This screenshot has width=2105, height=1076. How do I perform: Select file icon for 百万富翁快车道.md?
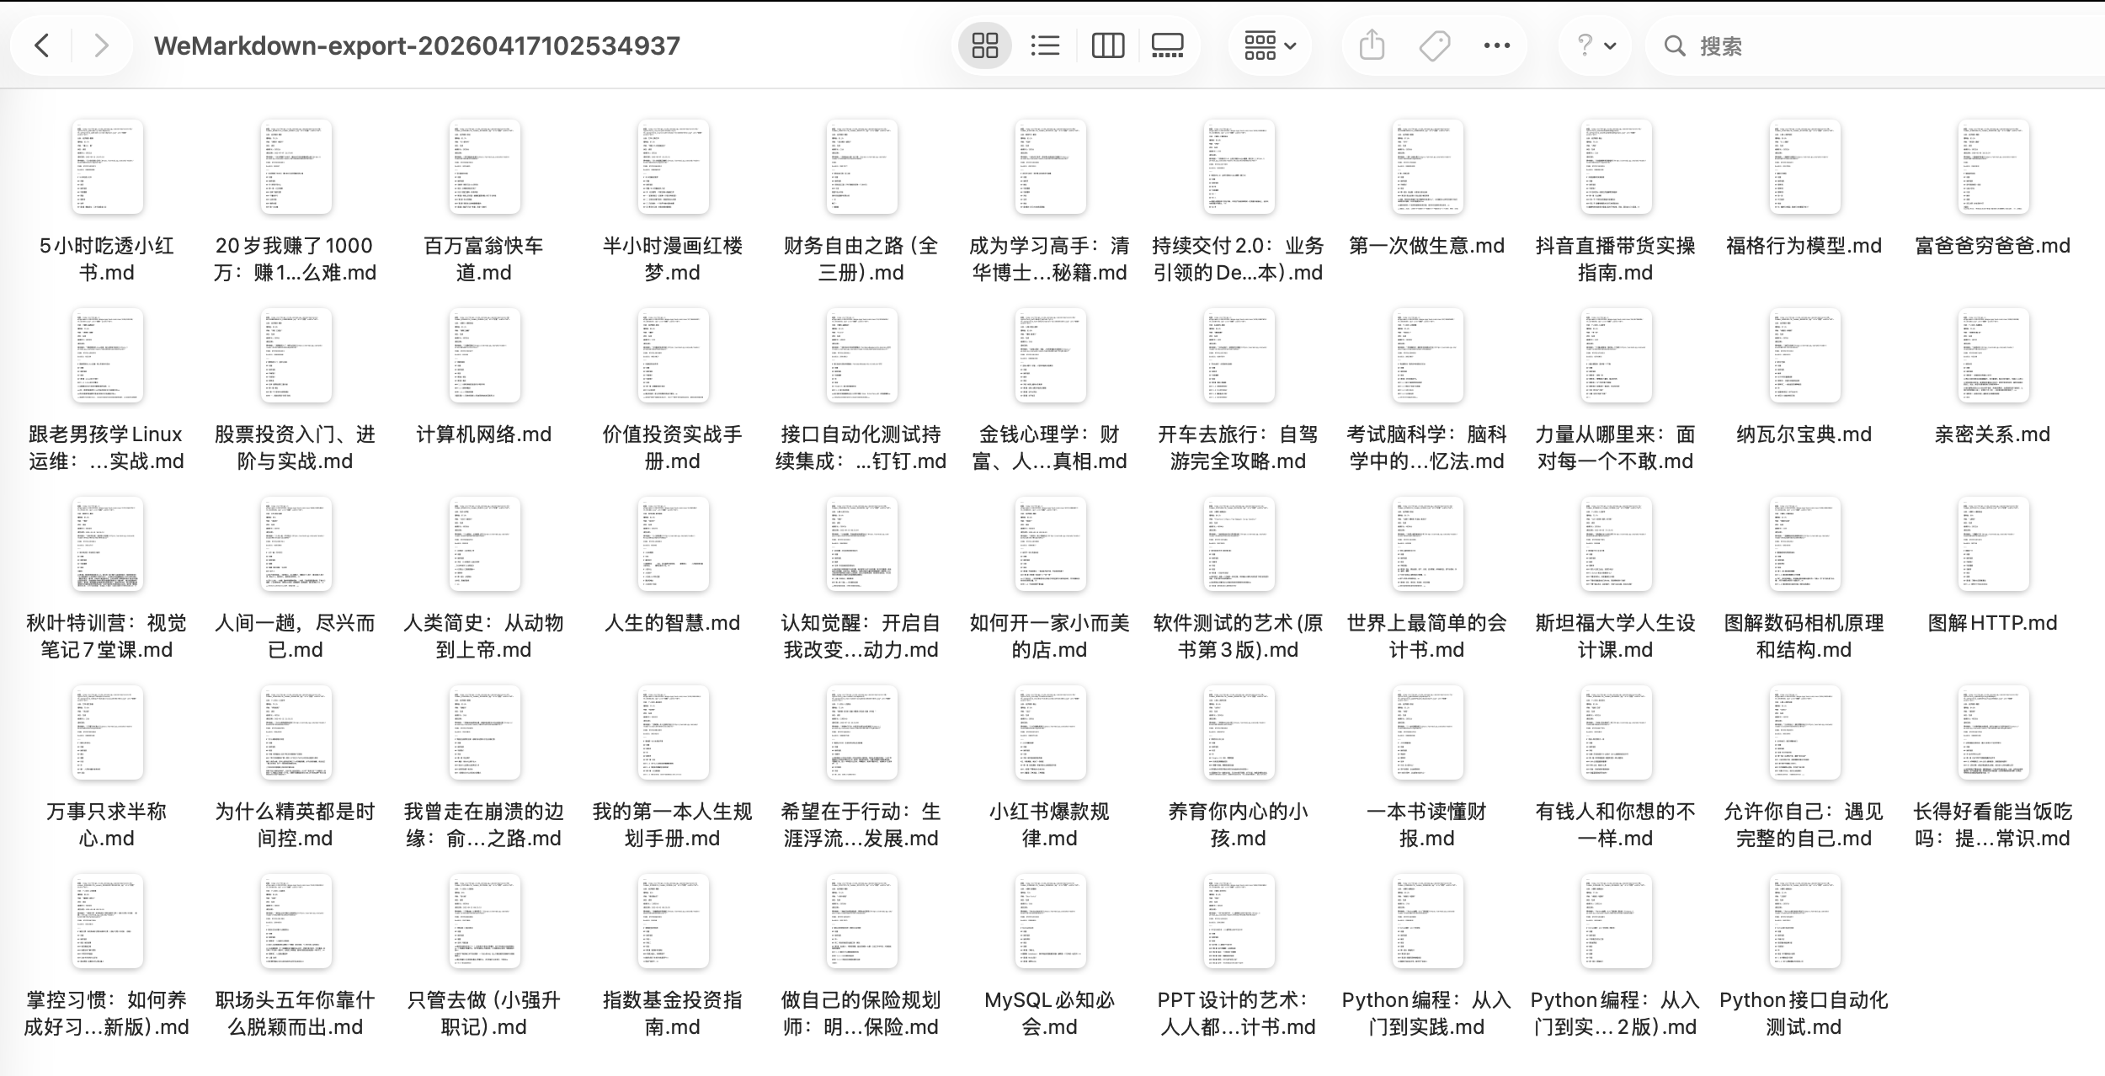(484, 167)
